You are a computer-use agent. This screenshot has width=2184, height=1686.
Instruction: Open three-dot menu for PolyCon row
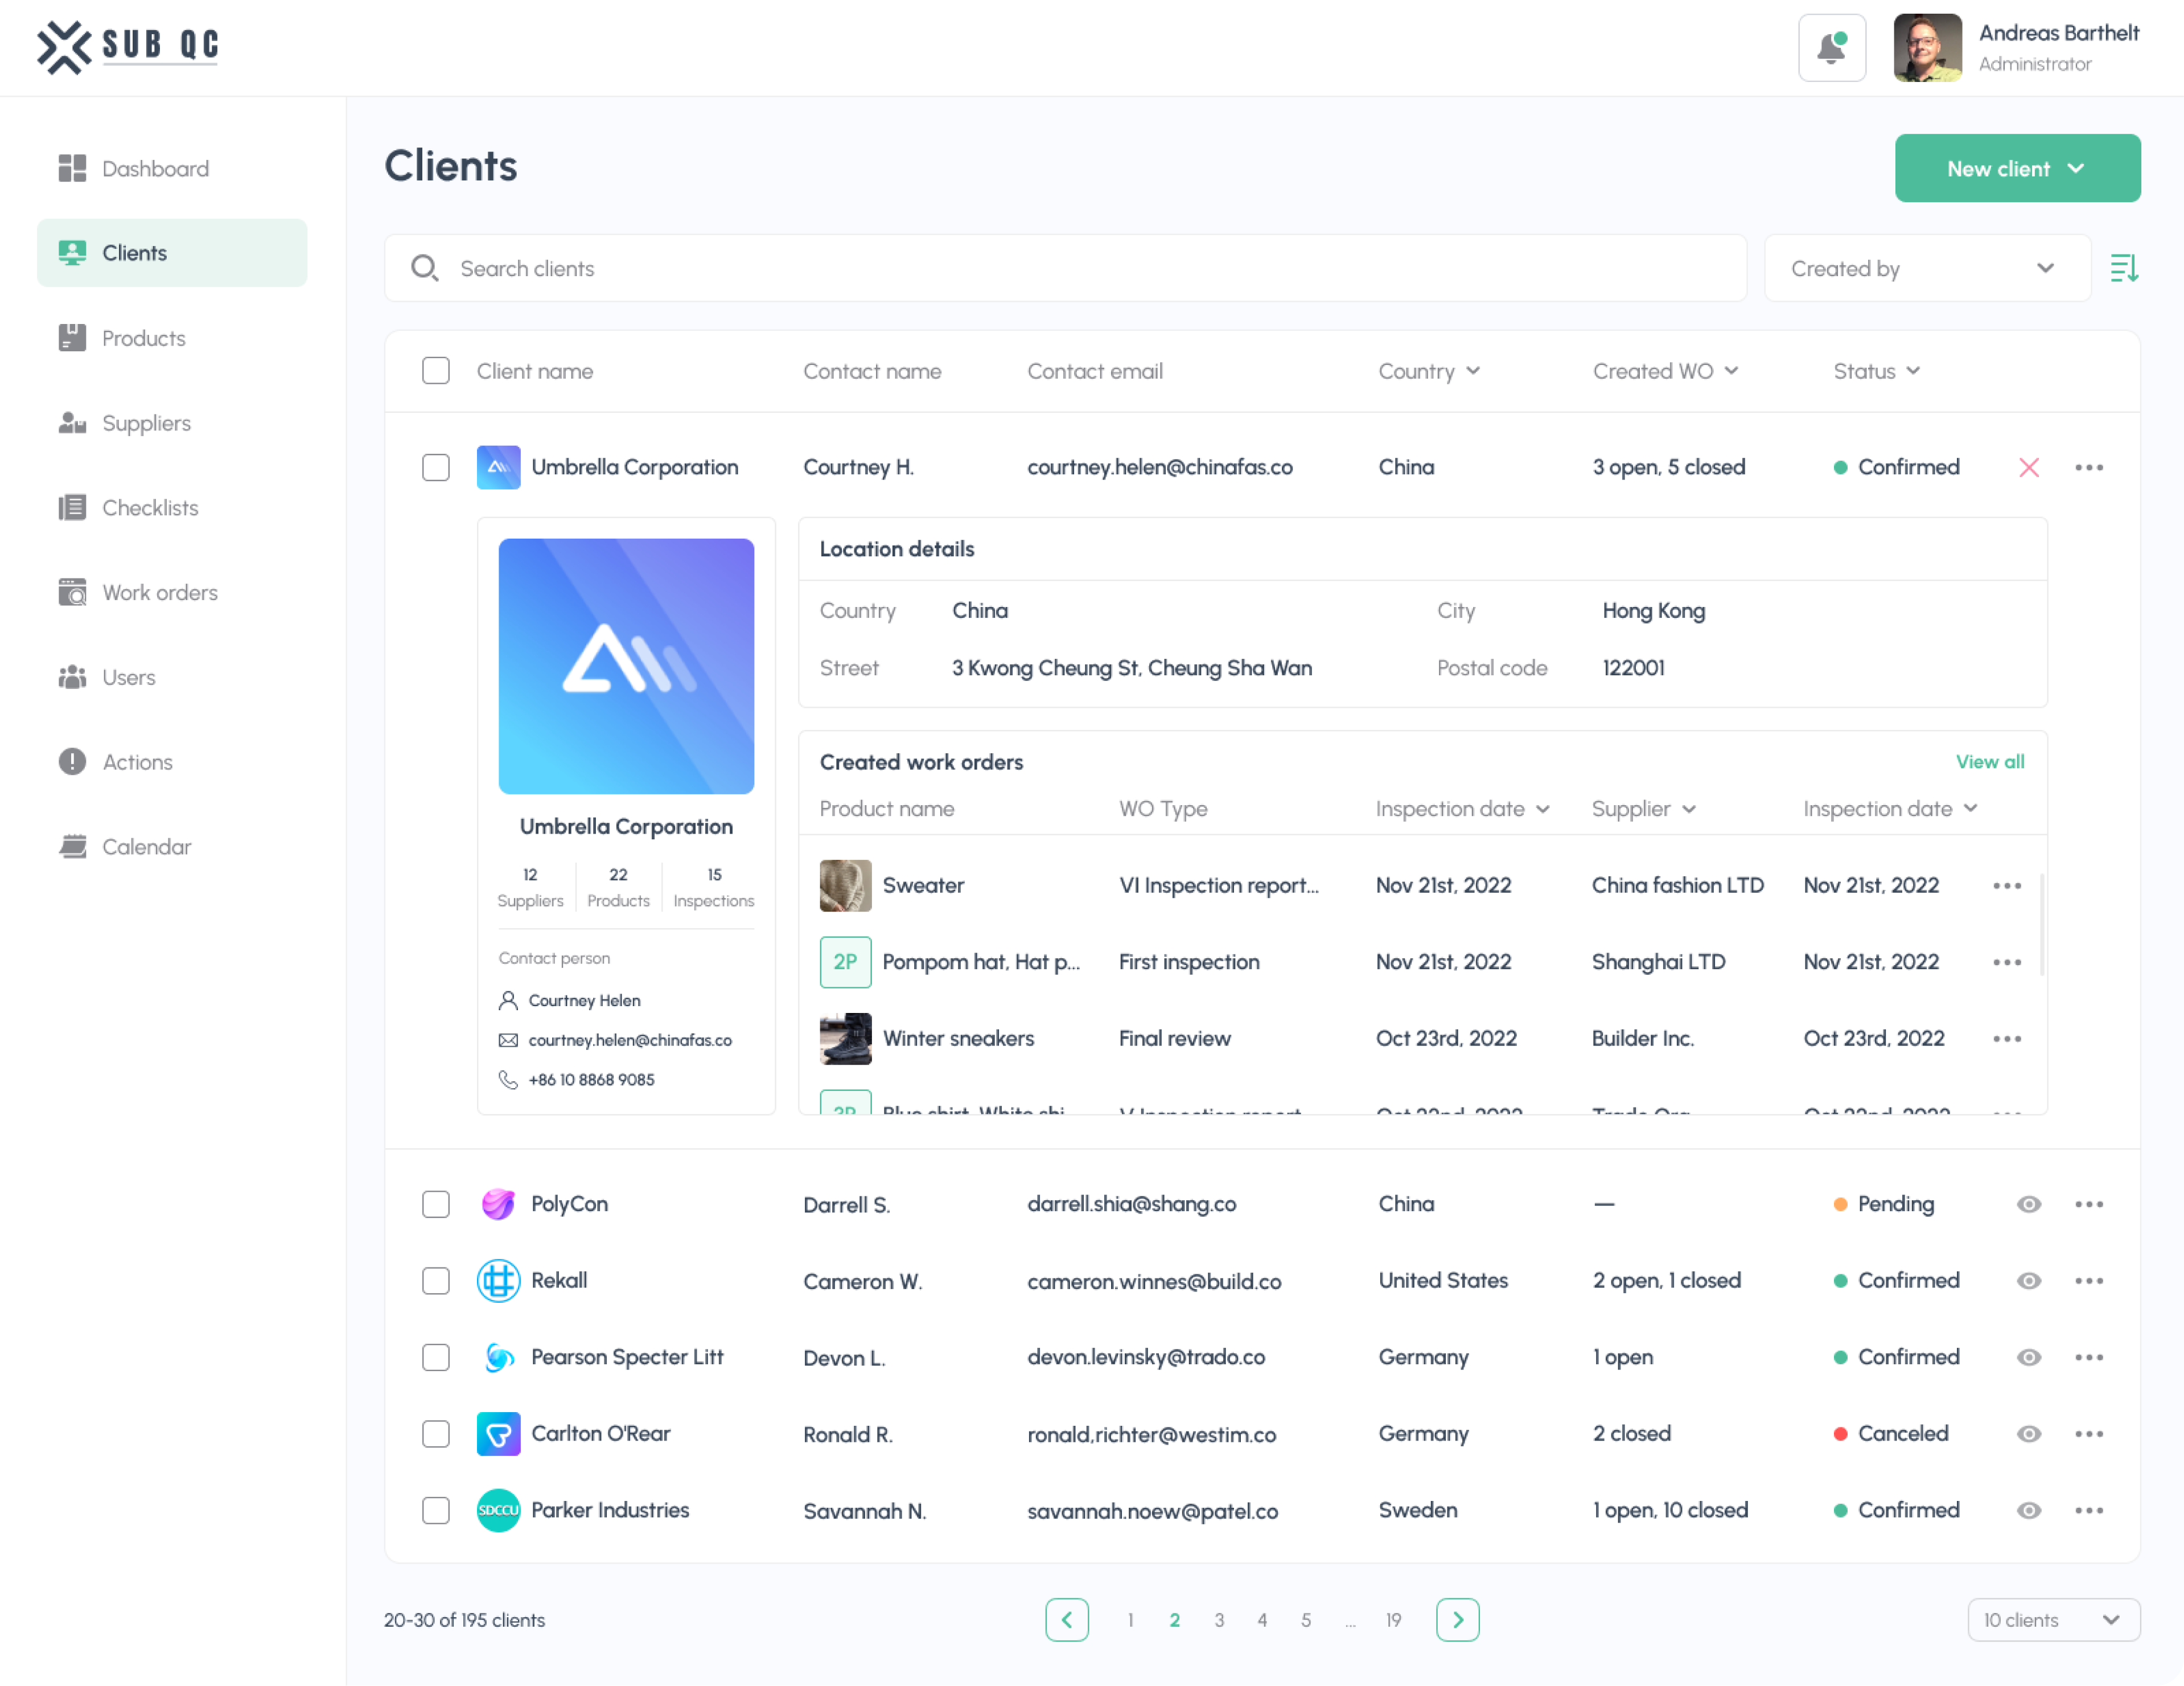tap(2088, 1204)
